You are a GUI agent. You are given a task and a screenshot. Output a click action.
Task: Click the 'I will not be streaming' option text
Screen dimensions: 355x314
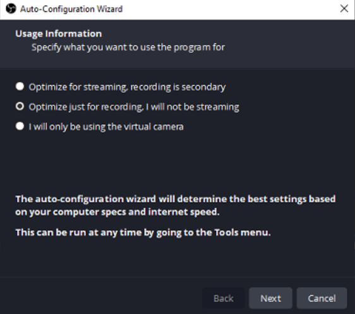point(193,107)
